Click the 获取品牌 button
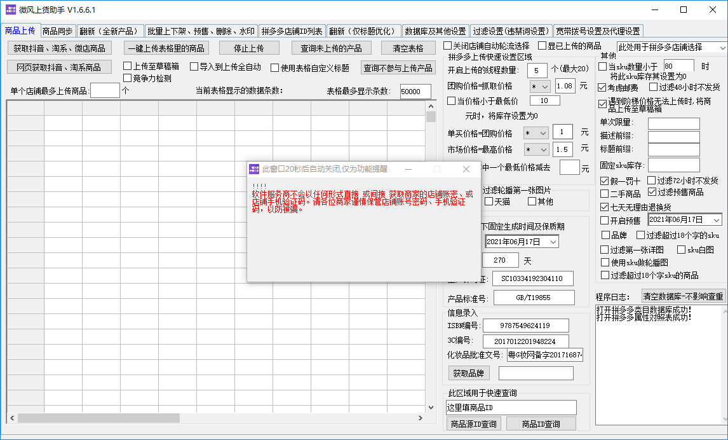This screenshot has height=440, width=728. point(469,373)
